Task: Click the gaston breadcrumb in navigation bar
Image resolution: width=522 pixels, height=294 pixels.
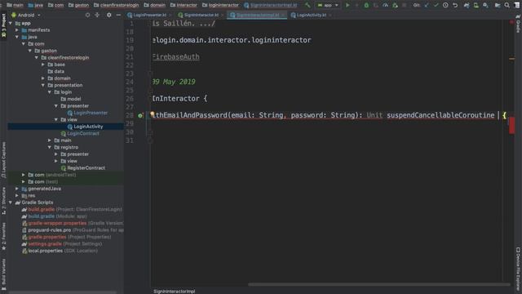Action: tap(78, 5)
